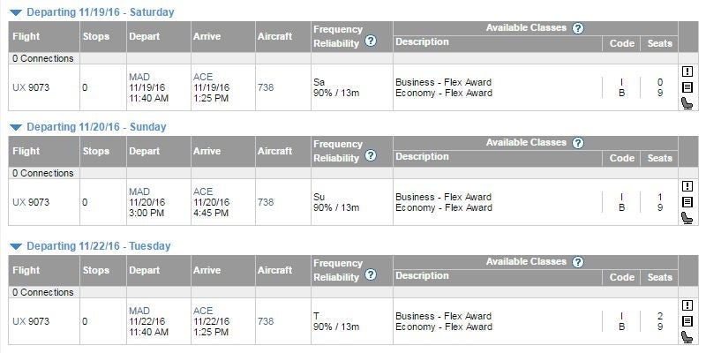This screenshot has width=706, height=353.
Task: Open the fare details list icon for 11/19/16
Action: (687, 87)
